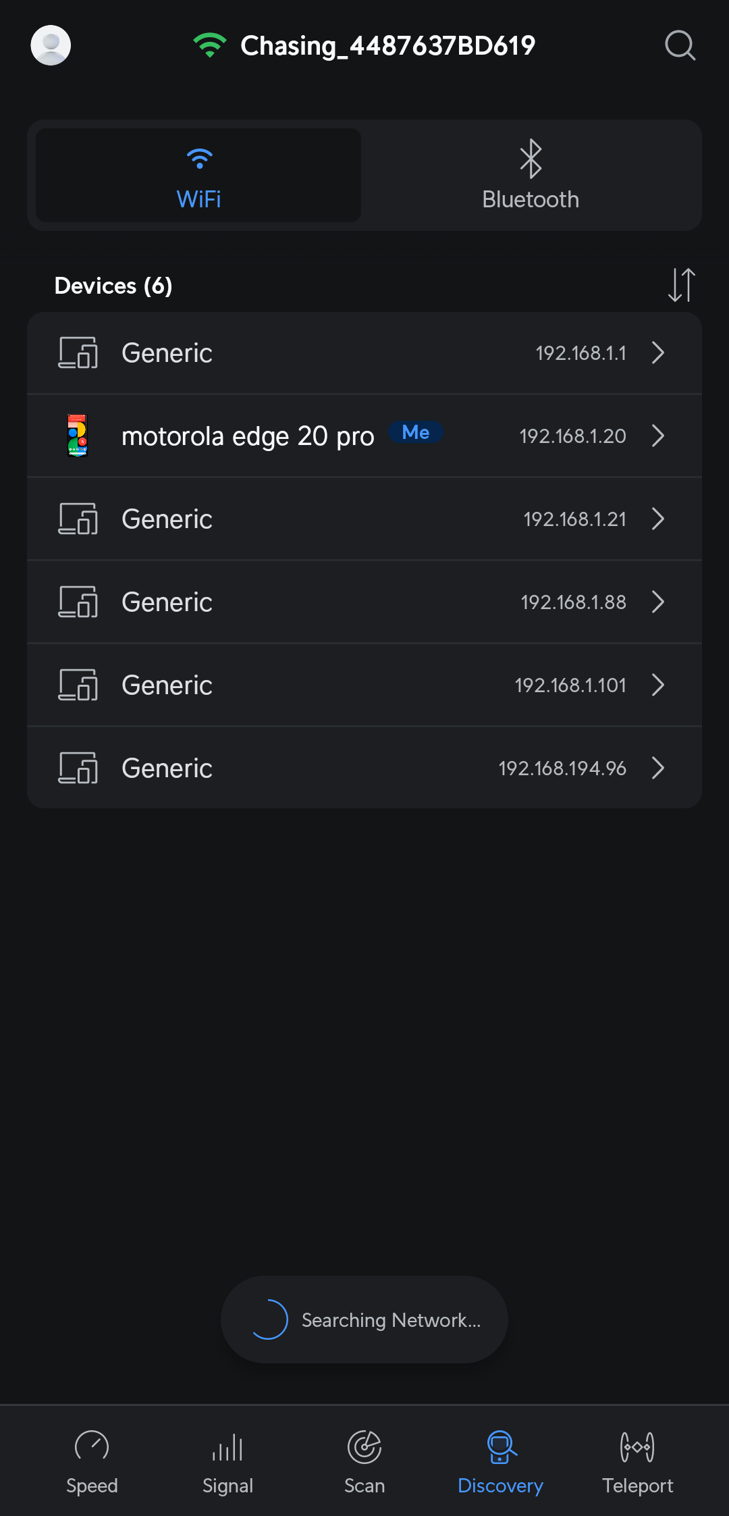Switch to the WiFi toggle
The height and width of the screenshot is (1516, 729).
click(198, 176)
